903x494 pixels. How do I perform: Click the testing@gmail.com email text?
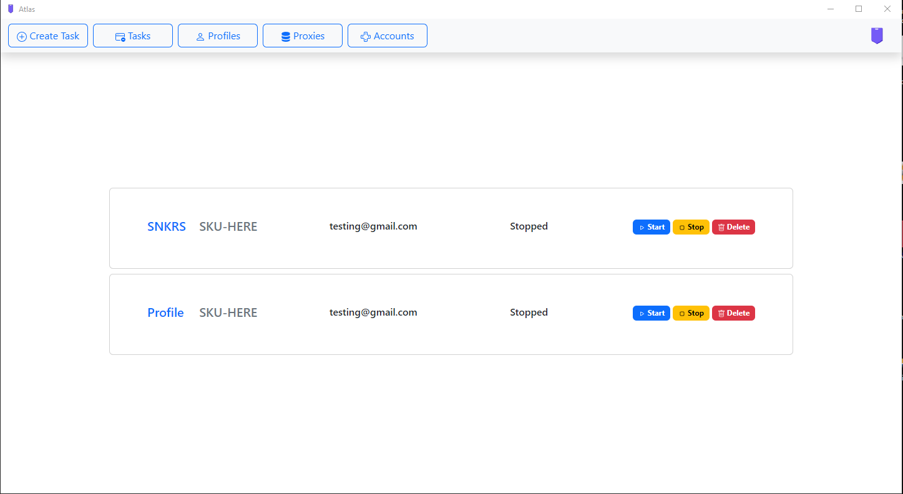point(373,226)
